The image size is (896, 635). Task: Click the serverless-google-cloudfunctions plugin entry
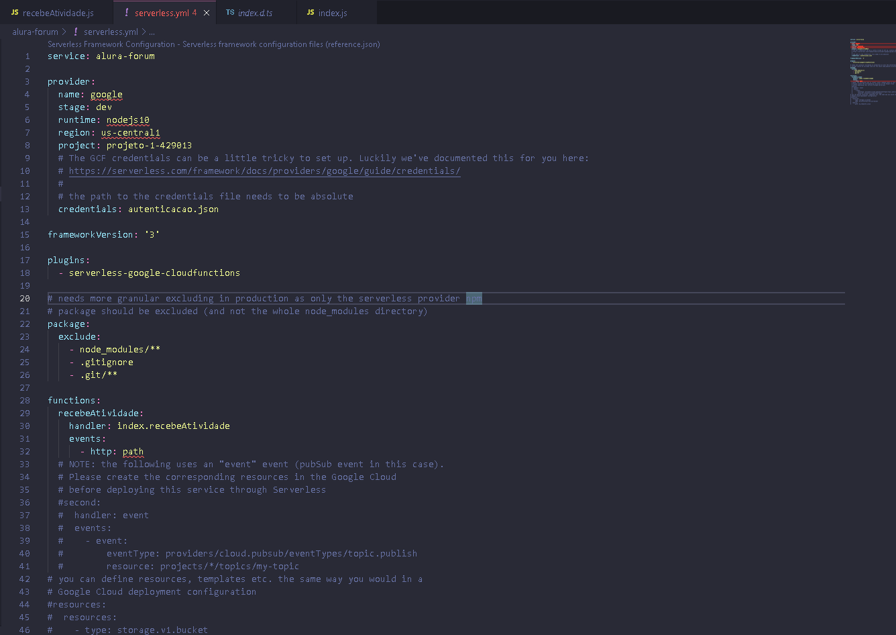(x=154, y=273)
